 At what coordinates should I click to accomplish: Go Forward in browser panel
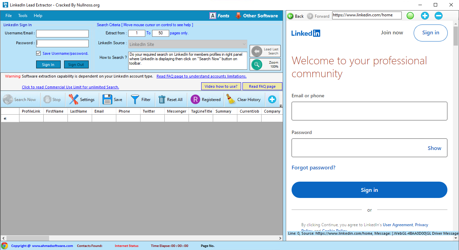pyautogui.click(x=318, y=16)
